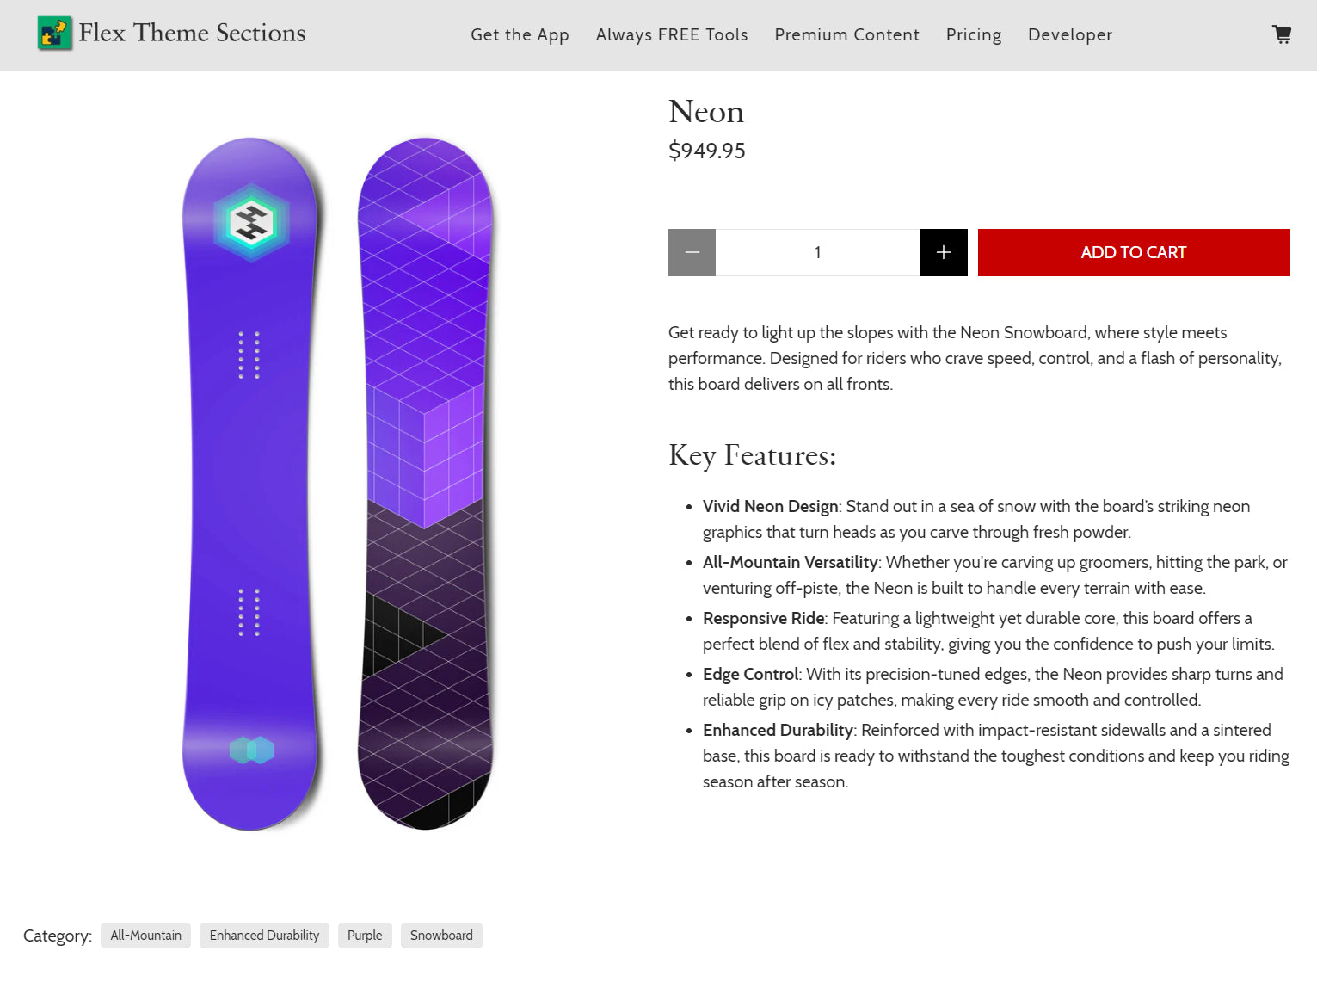Go to Always FREE Tools
This screenshot has height=988, width=1317.
672,35
